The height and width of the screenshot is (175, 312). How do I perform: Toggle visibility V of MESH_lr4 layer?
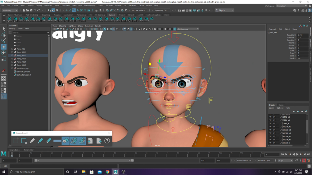[x=270, y=130]
